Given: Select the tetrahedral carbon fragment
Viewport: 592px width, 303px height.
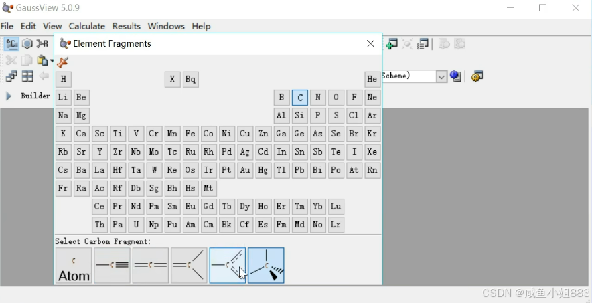Looking at the screenshot, I should point(266,266).
